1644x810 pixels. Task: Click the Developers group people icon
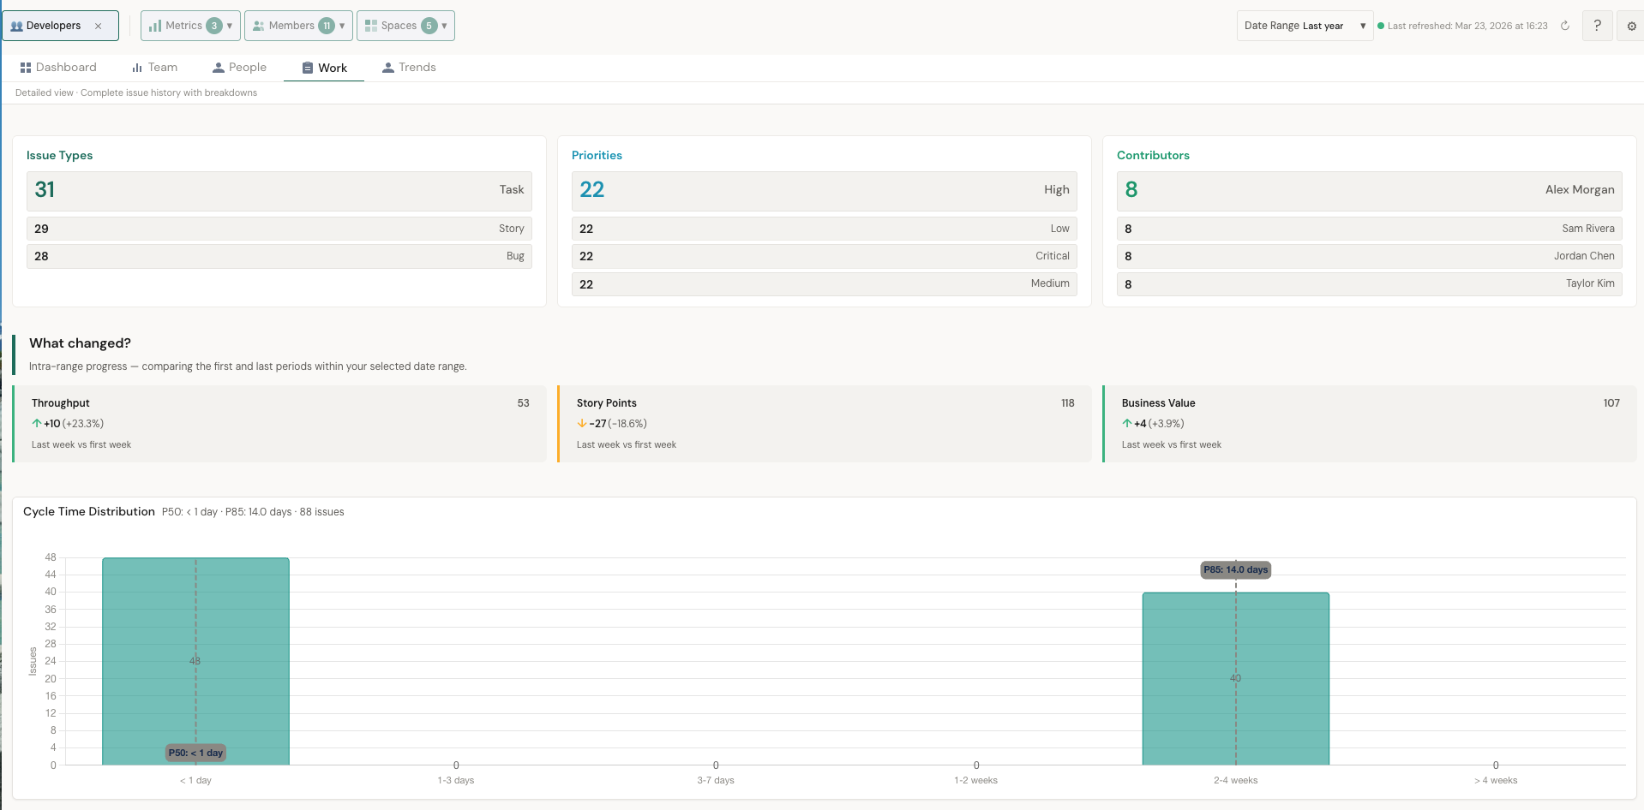coord(16,26)
